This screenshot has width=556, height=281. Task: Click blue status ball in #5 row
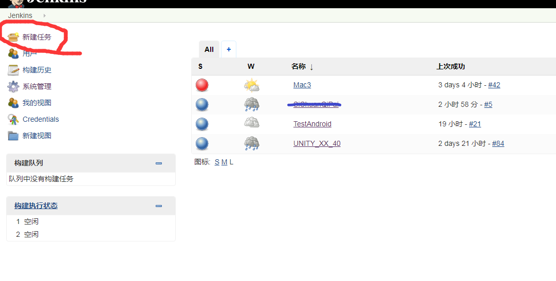(x=202, y=104)
